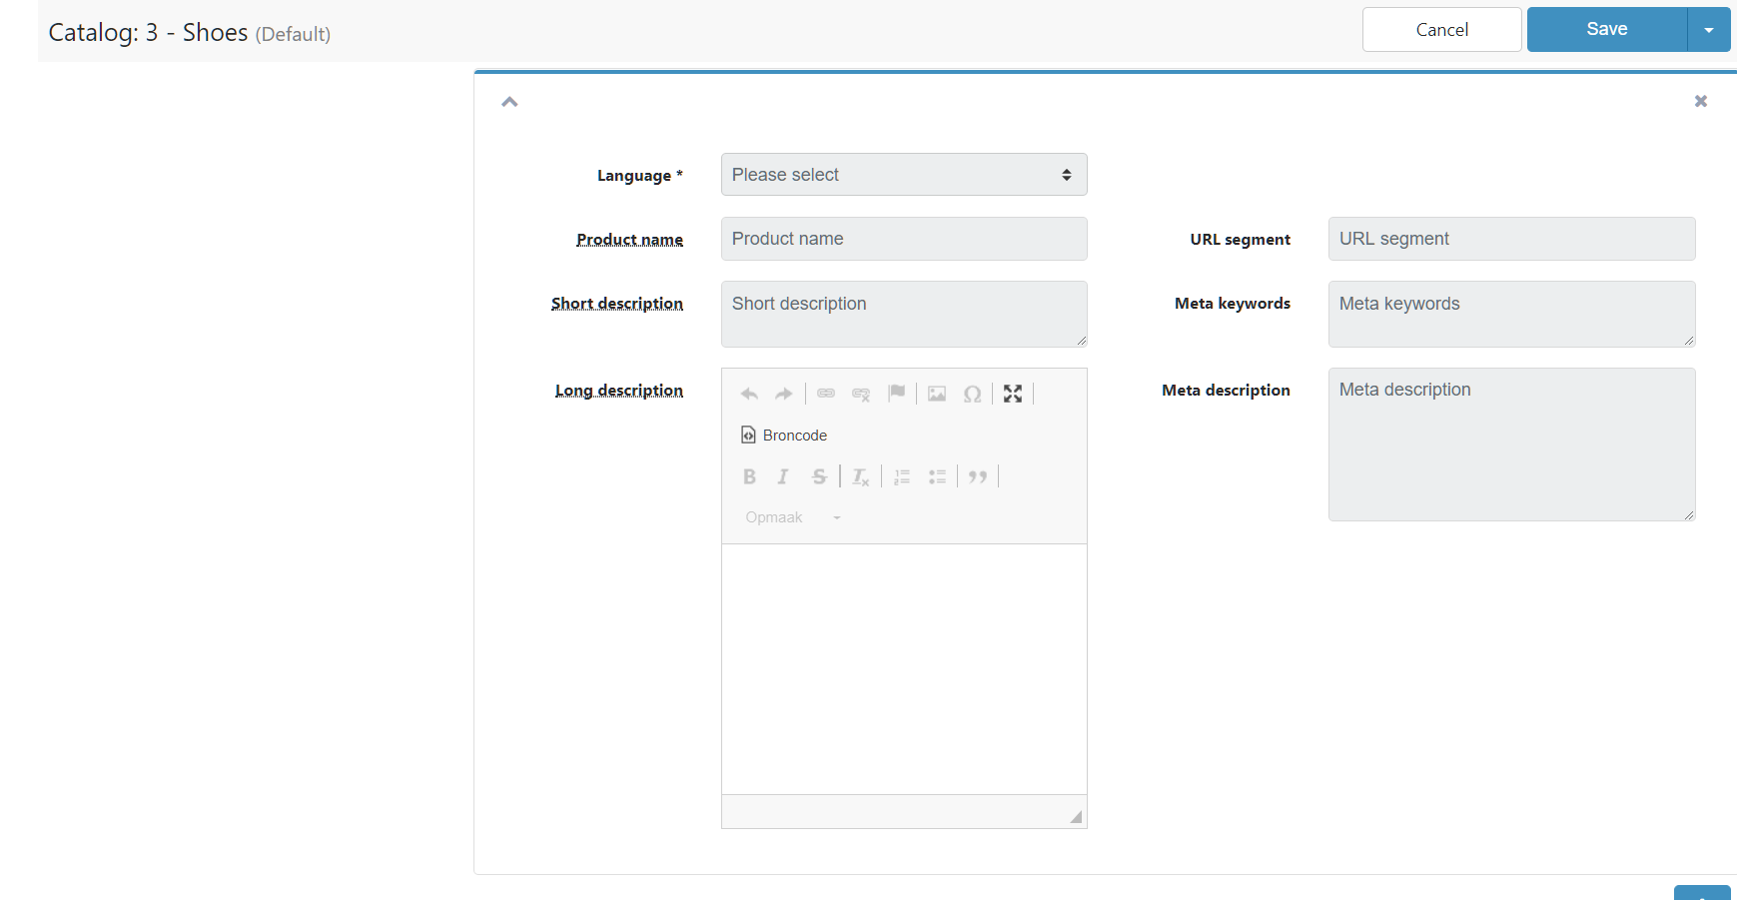Focus the Short description textarea
The width and height of the screenshot is (1737, 900).
click(904, 314)
